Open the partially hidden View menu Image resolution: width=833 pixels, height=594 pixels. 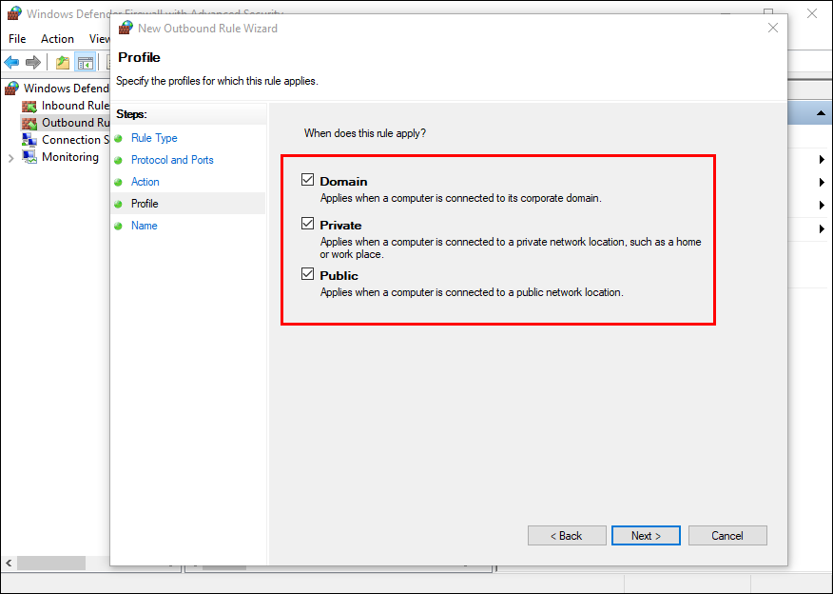(99, 39)
